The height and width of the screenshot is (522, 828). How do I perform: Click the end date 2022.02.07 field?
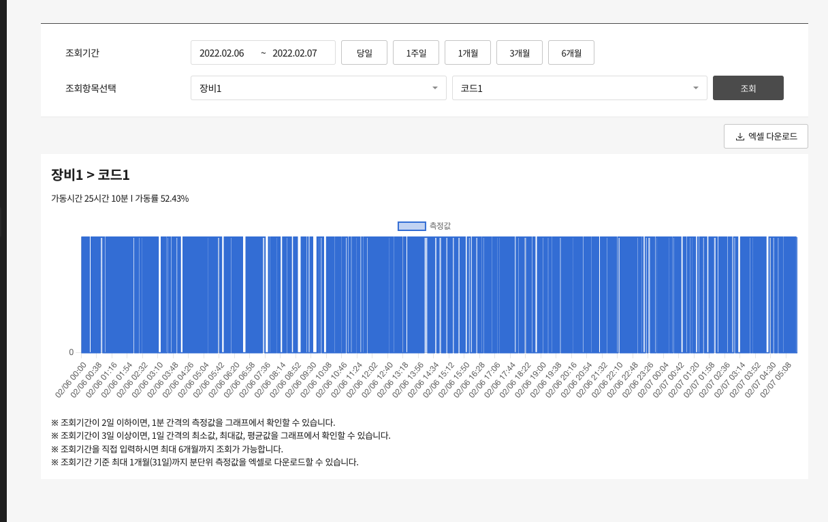pos(295,53)
